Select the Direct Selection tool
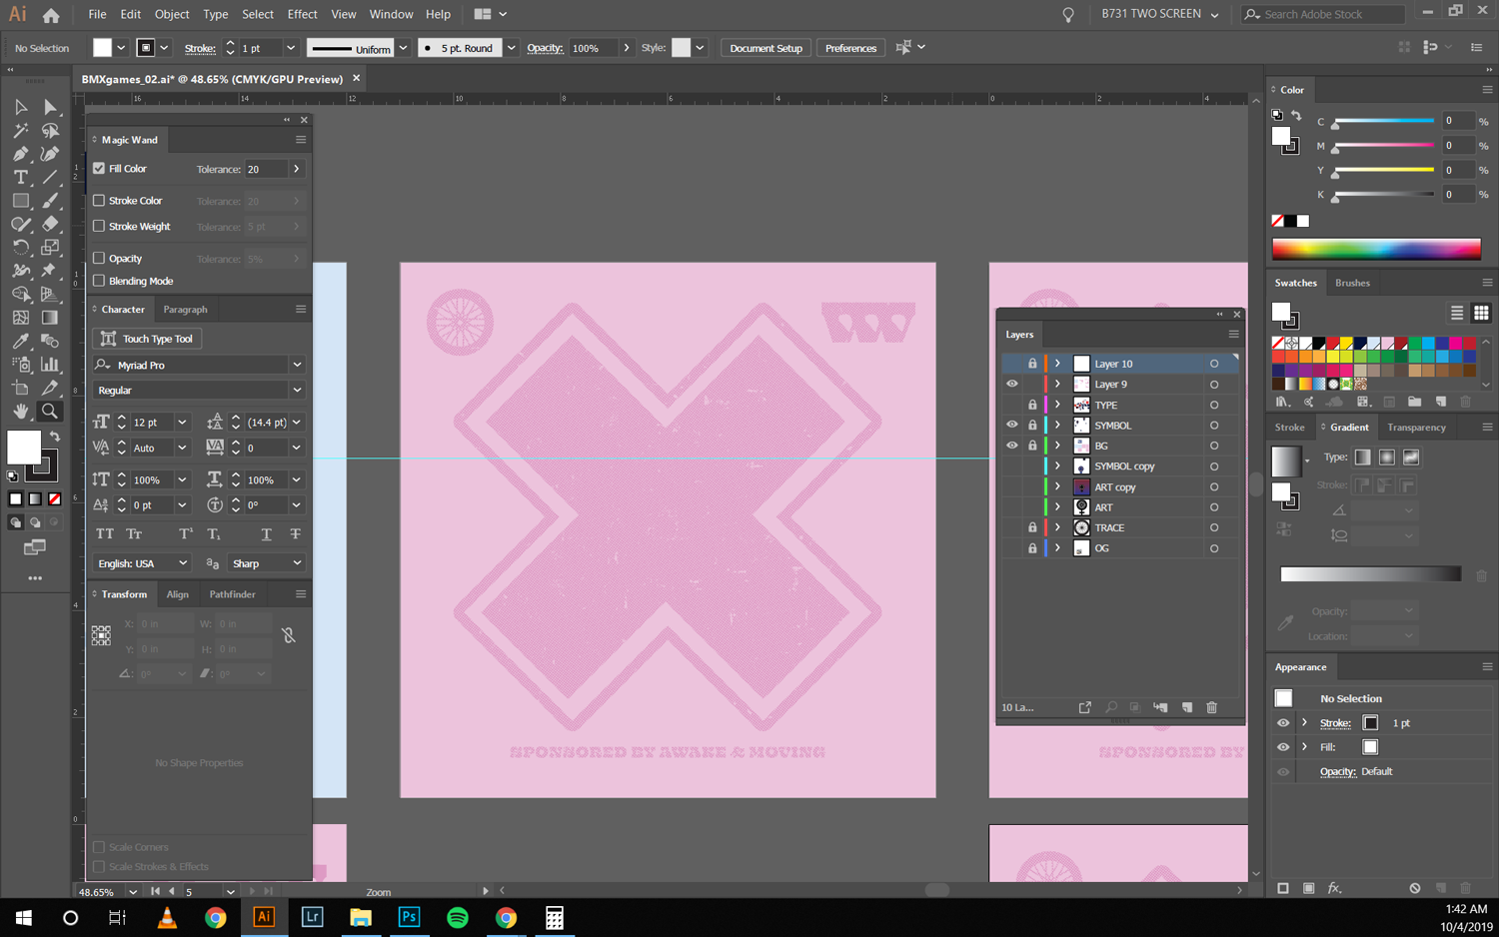The height and width of the screenshot is (937, 1499). click(x=49, y=107)
